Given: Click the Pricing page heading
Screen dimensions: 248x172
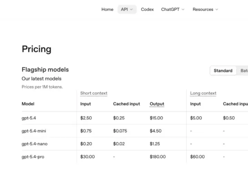Looking at the screenshot, I should 37,49.
